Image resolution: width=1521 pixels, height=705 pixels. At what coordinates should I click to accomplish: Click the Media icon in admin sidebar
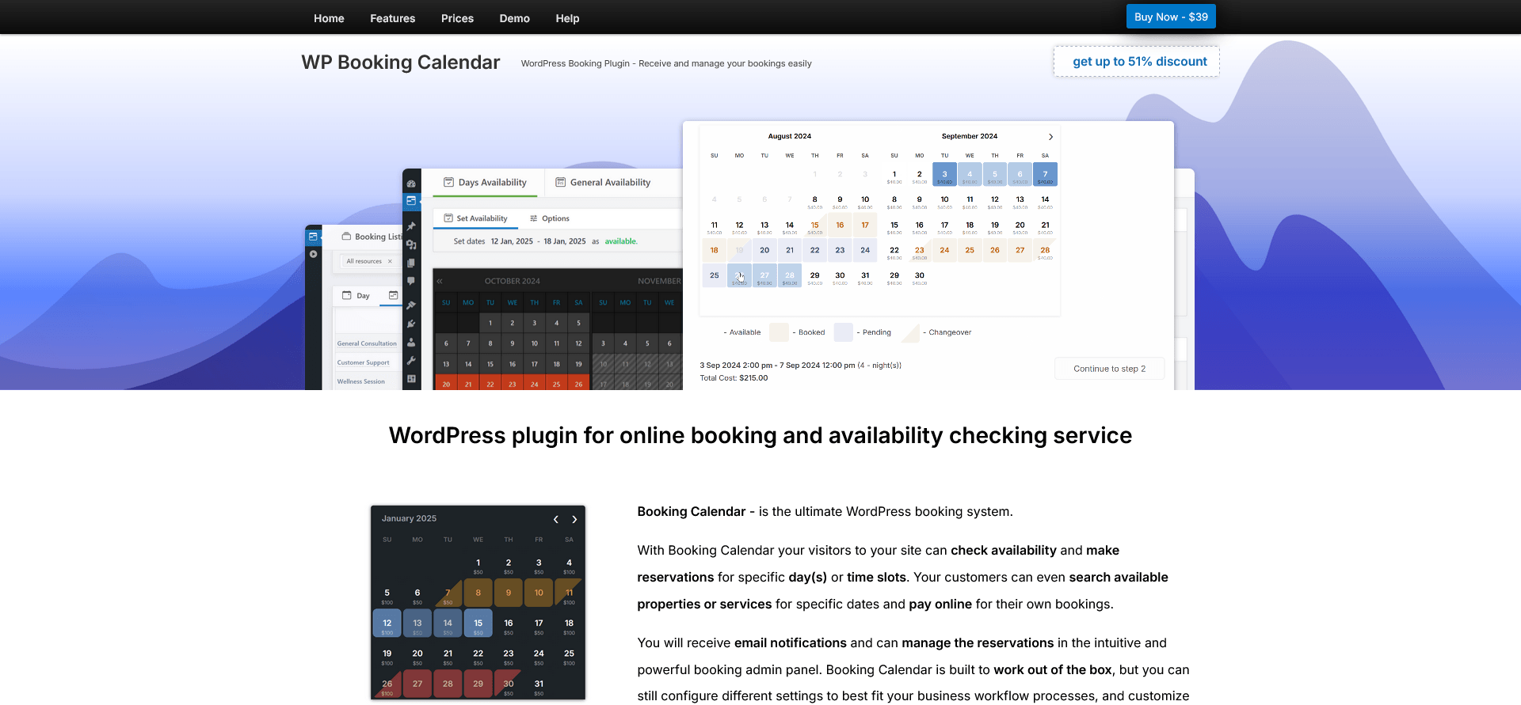click(x=411, y=244)
